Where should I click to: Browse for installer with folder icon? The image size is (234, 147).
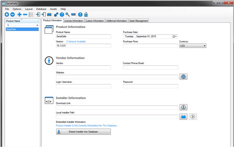coord(183,116)
